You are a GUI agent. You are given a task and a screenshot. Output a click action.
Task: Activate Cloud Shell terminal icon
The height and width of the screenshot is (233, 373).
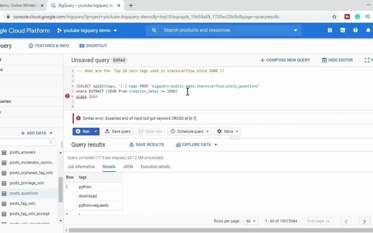[343, 30]
